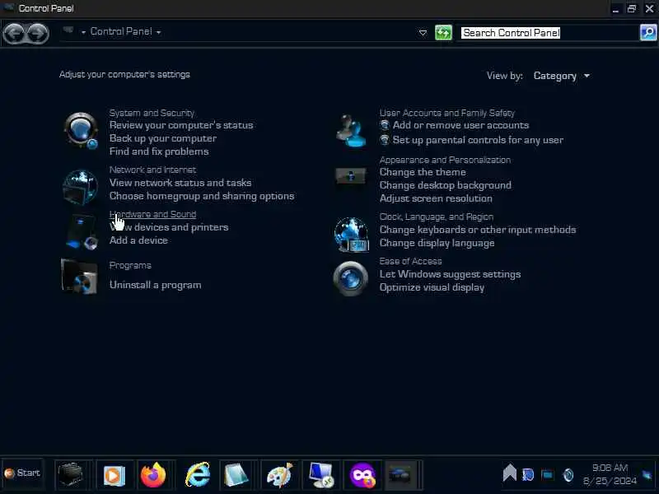Open the Programs heading link
Image resolution: width=659 pixels, height=494 pixels.
130,265
